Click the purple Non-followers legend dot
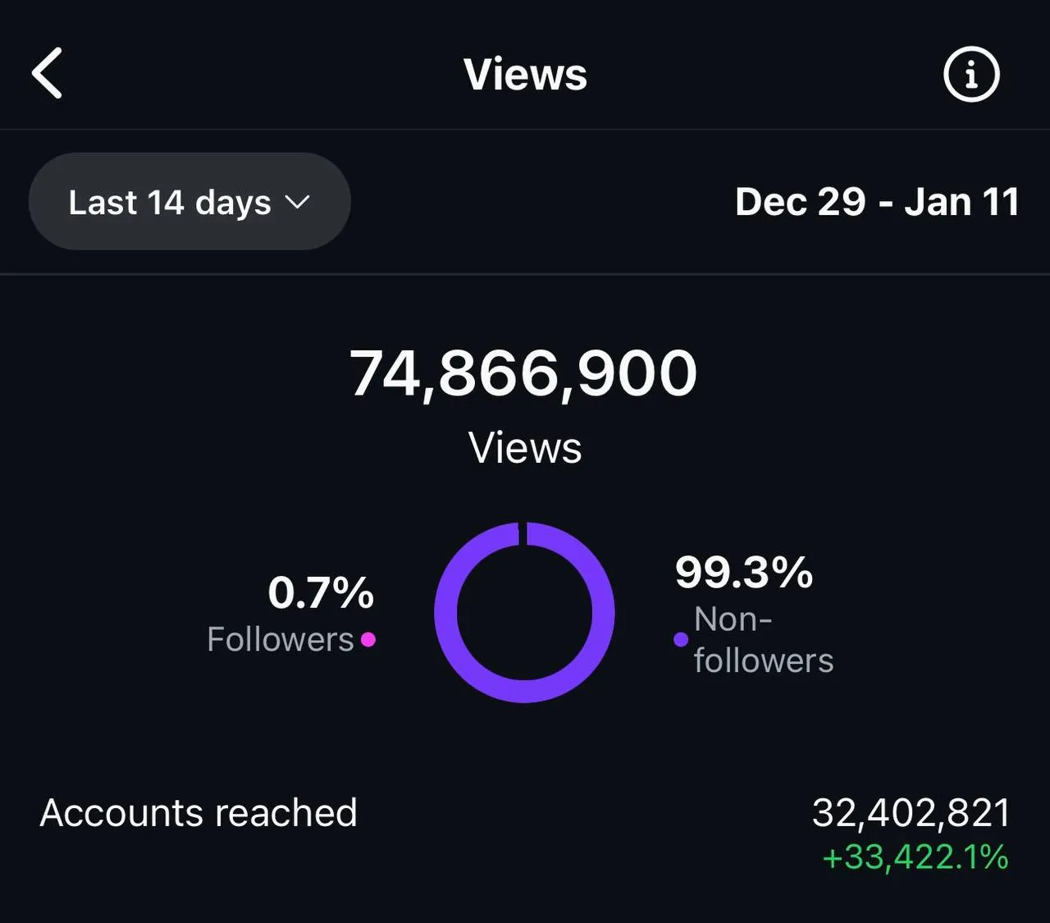Viewport: 1050px width, 923px height. 681,639
